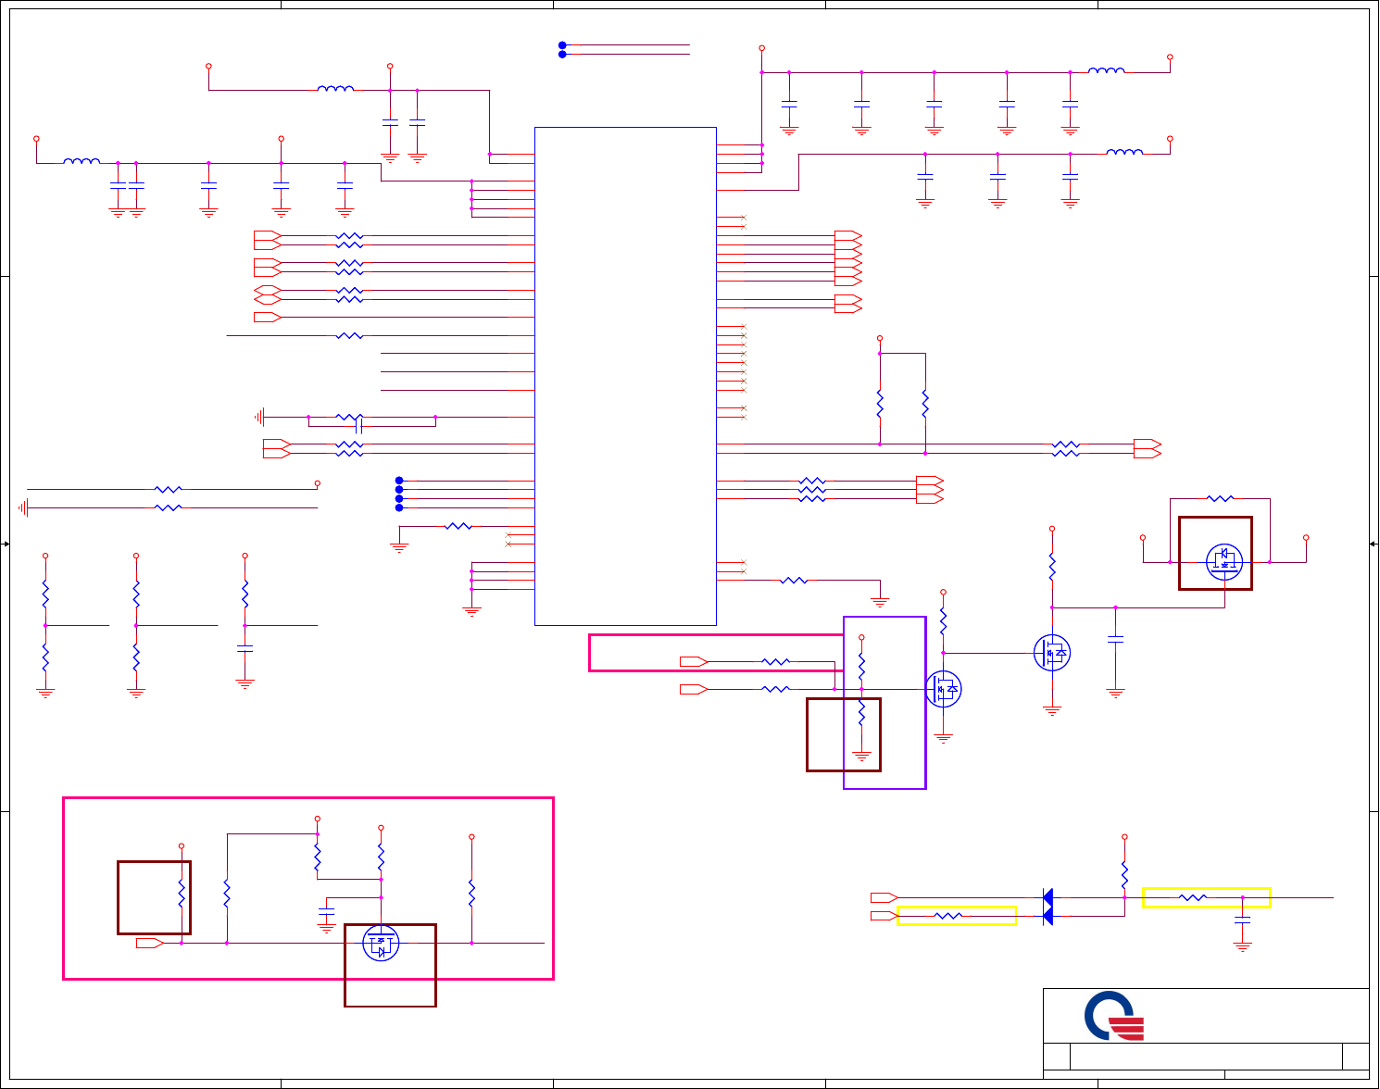Click the topmost of four blue test points
Viewport: 1380px width, 1089px height.
pos(399,481)
